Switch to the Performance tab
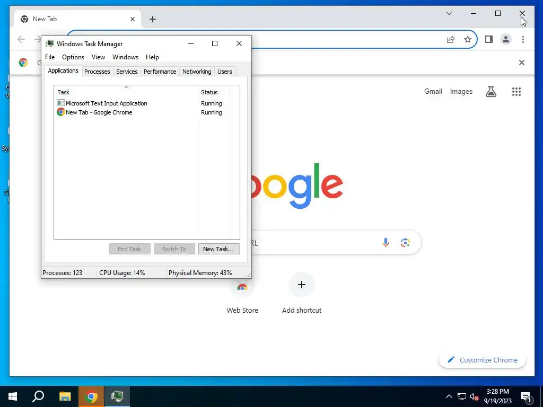This screenshot has height=407, width=543. coord(160,72)
